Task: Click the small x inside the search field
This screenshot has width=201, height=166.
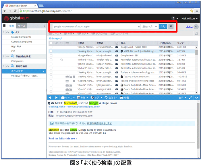Action: tap(139, 27)
